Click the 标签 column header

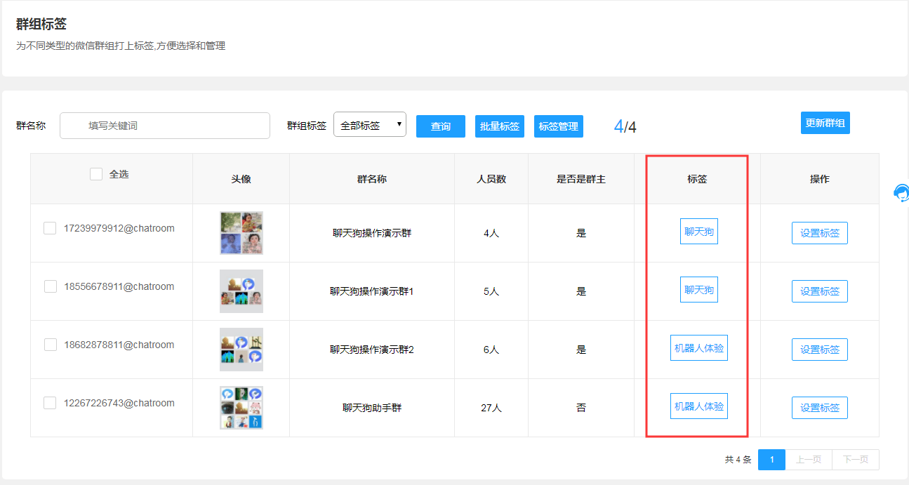(697, 179)
